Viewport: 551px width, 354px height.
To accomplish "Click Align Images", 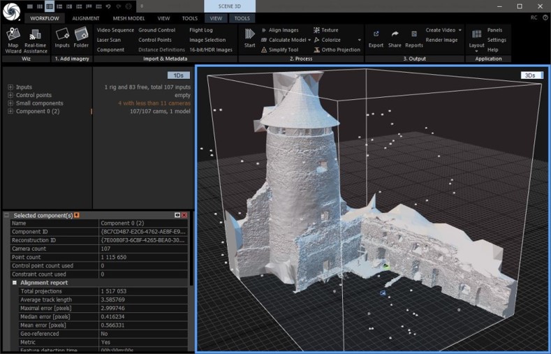I will (284, 31).
